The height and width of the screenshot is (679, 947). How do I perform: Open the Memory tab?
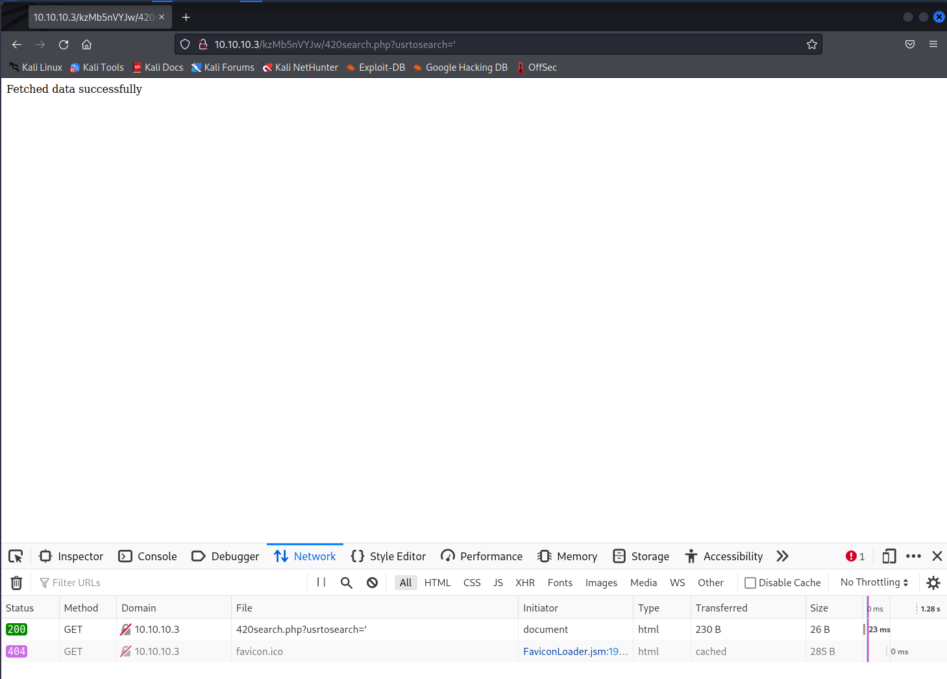568,556
